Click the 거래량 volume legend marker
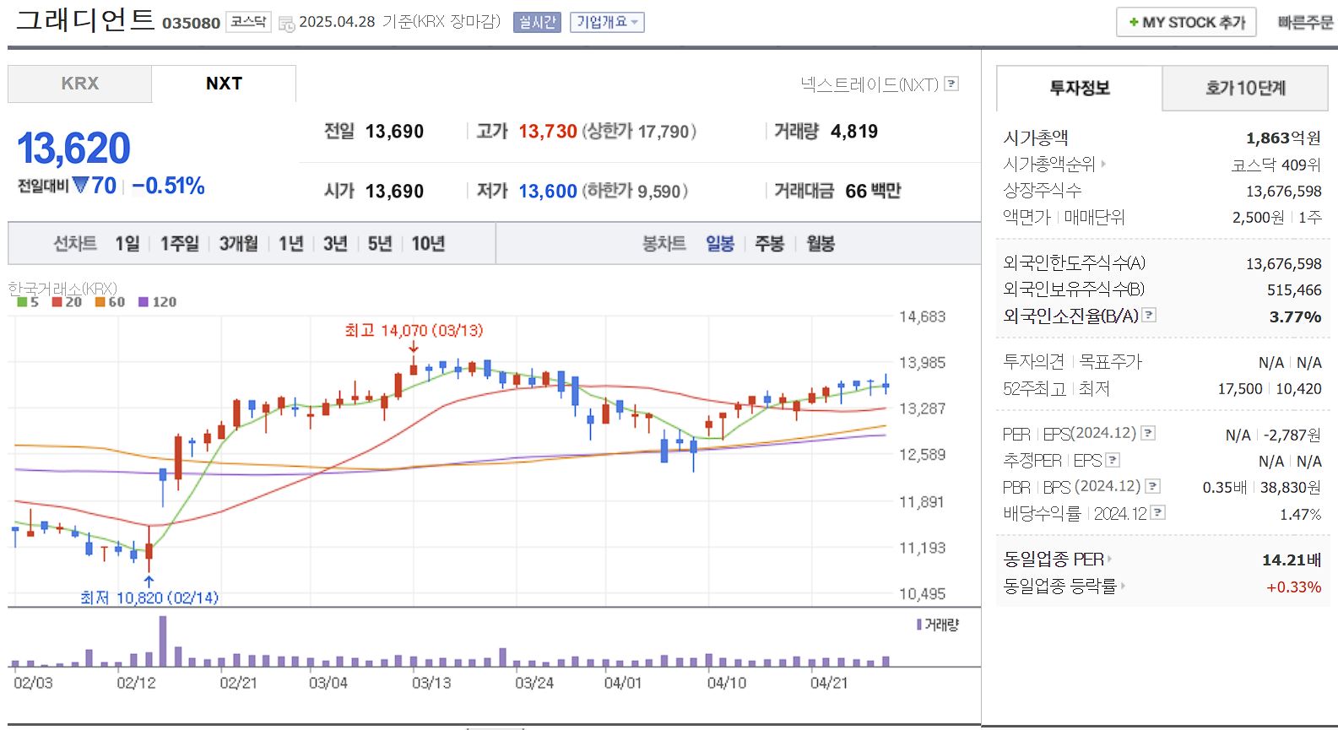The height and width of the screenshot is (730, 1338). pos(919,625)
